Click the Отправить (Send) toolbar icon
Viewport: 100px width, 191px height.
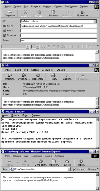(10, 13)
